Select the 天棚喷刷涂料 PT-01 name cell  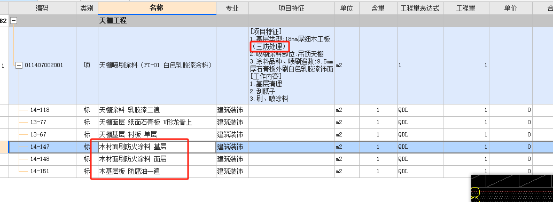click(x=157, y=66)
